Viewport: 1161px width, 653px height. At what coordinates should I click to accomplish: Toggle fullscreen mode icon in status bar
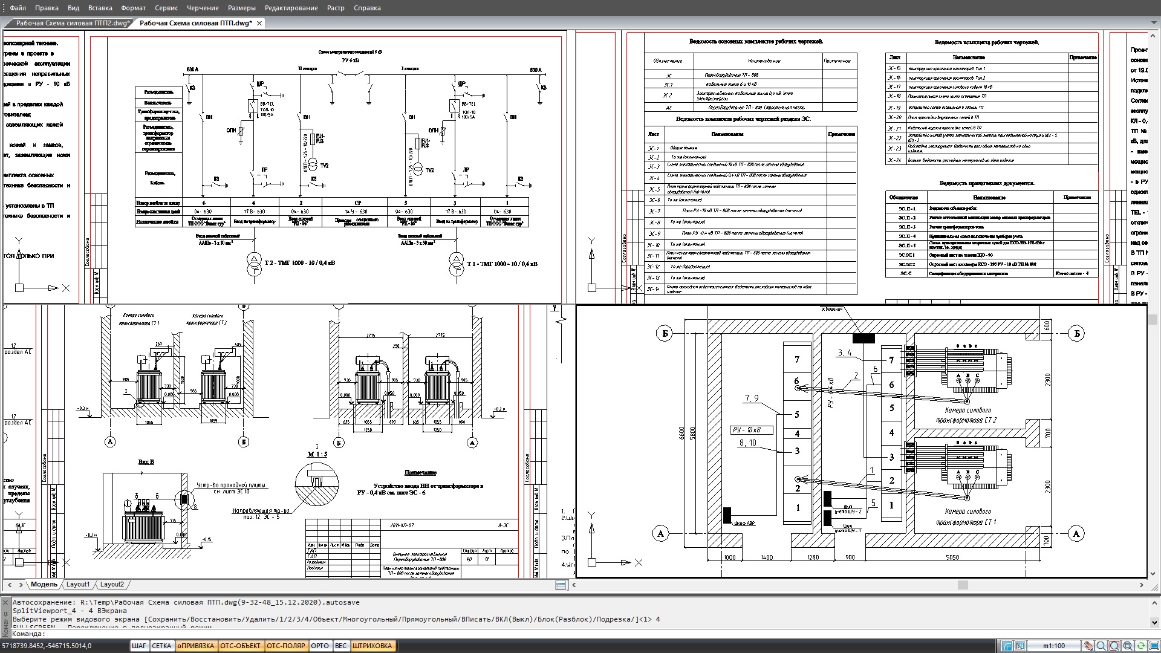[1153, 646]
